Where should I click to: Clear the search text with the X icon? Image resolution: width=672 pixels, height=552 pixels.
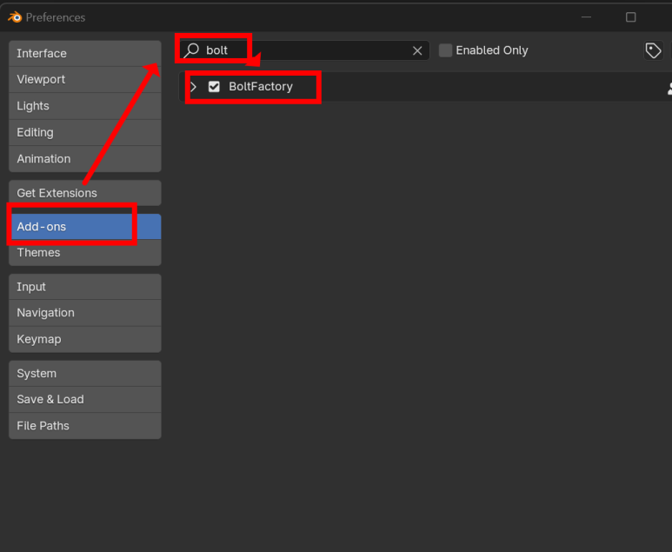(417, 51)
